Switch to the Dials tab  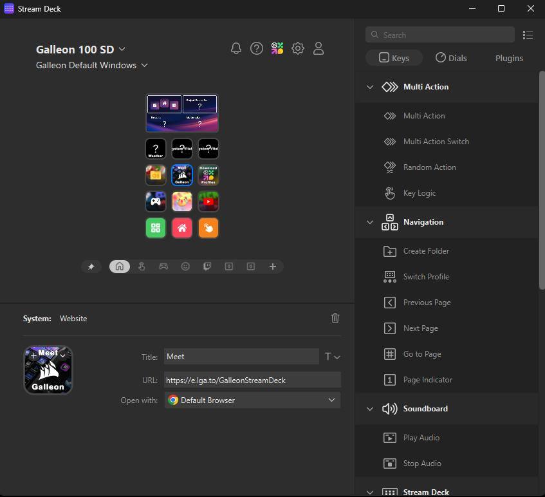[451, 58]
